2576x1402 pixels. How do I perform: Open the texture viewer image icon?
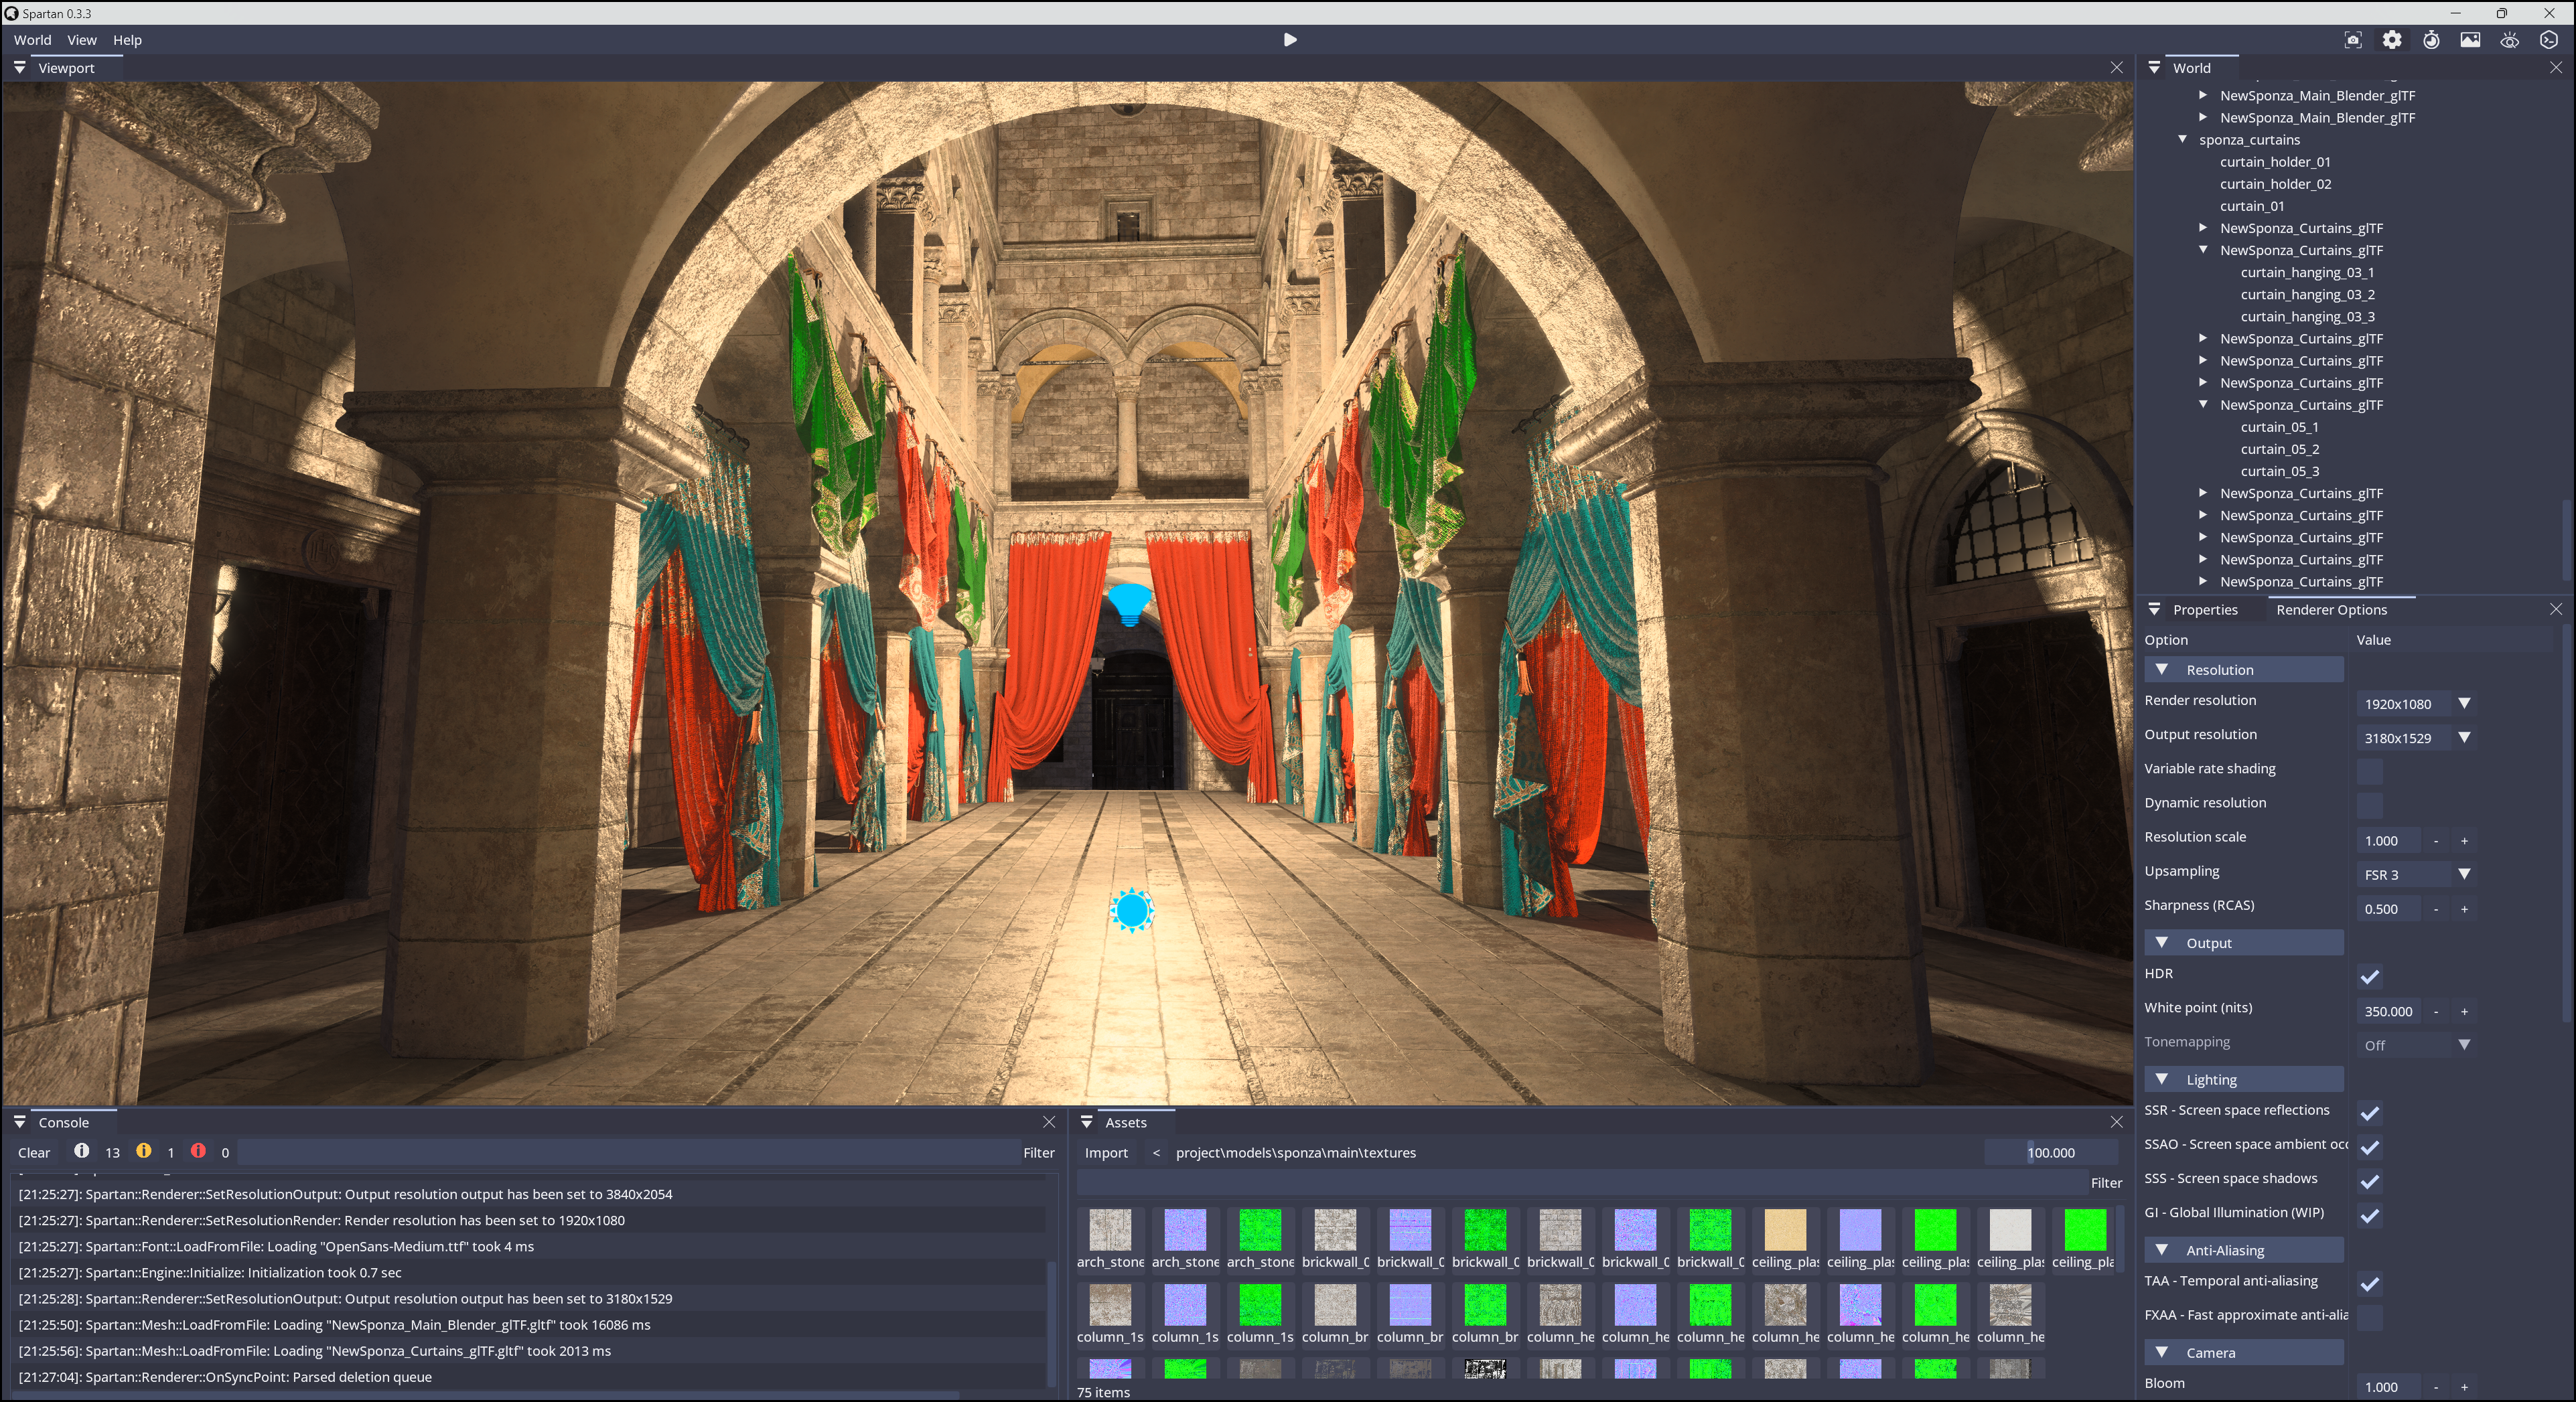[2470, 40]
